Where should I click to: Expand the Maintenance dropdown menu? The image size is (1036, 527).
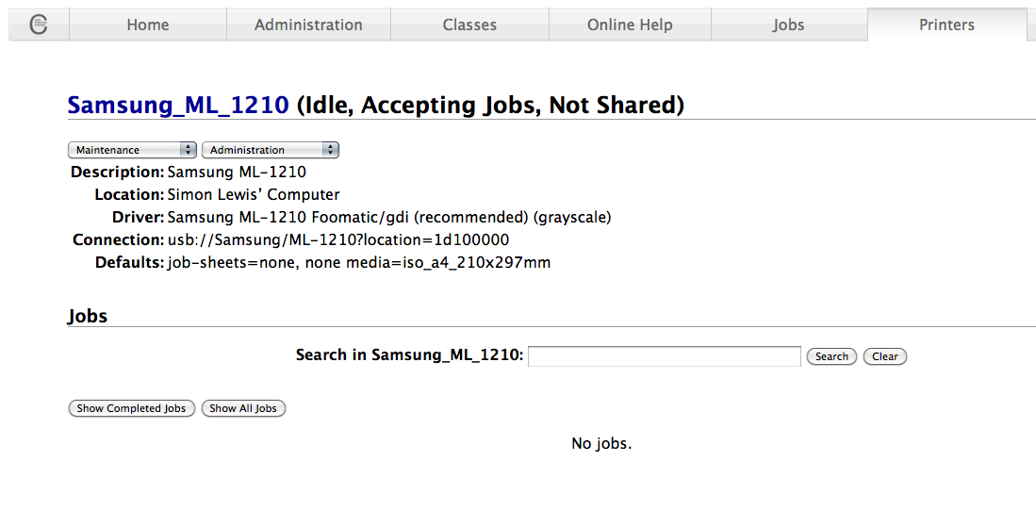[x=132, y=150]
